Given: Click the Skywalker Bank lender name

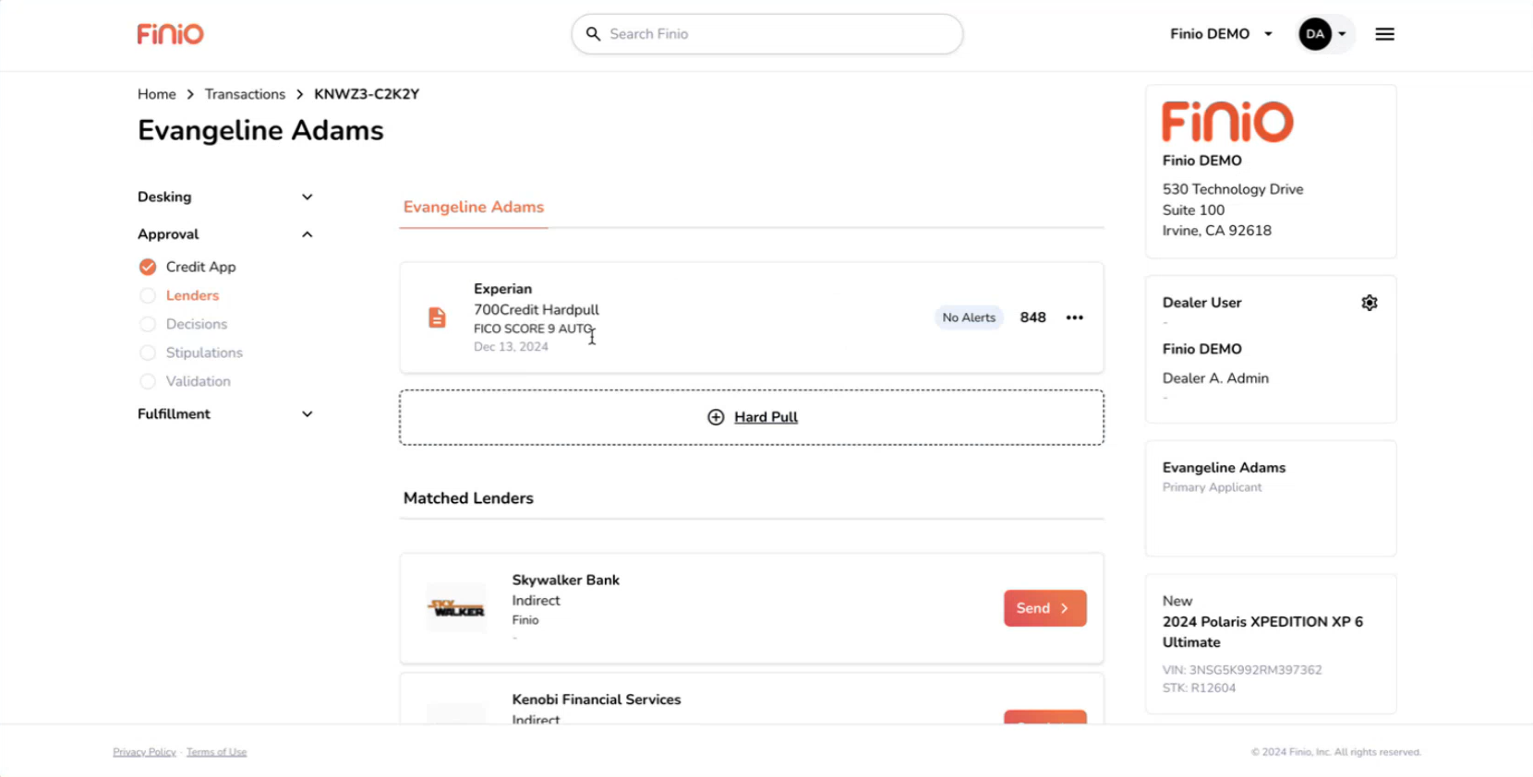Looking at the screenshot, I should click(566, 580).
